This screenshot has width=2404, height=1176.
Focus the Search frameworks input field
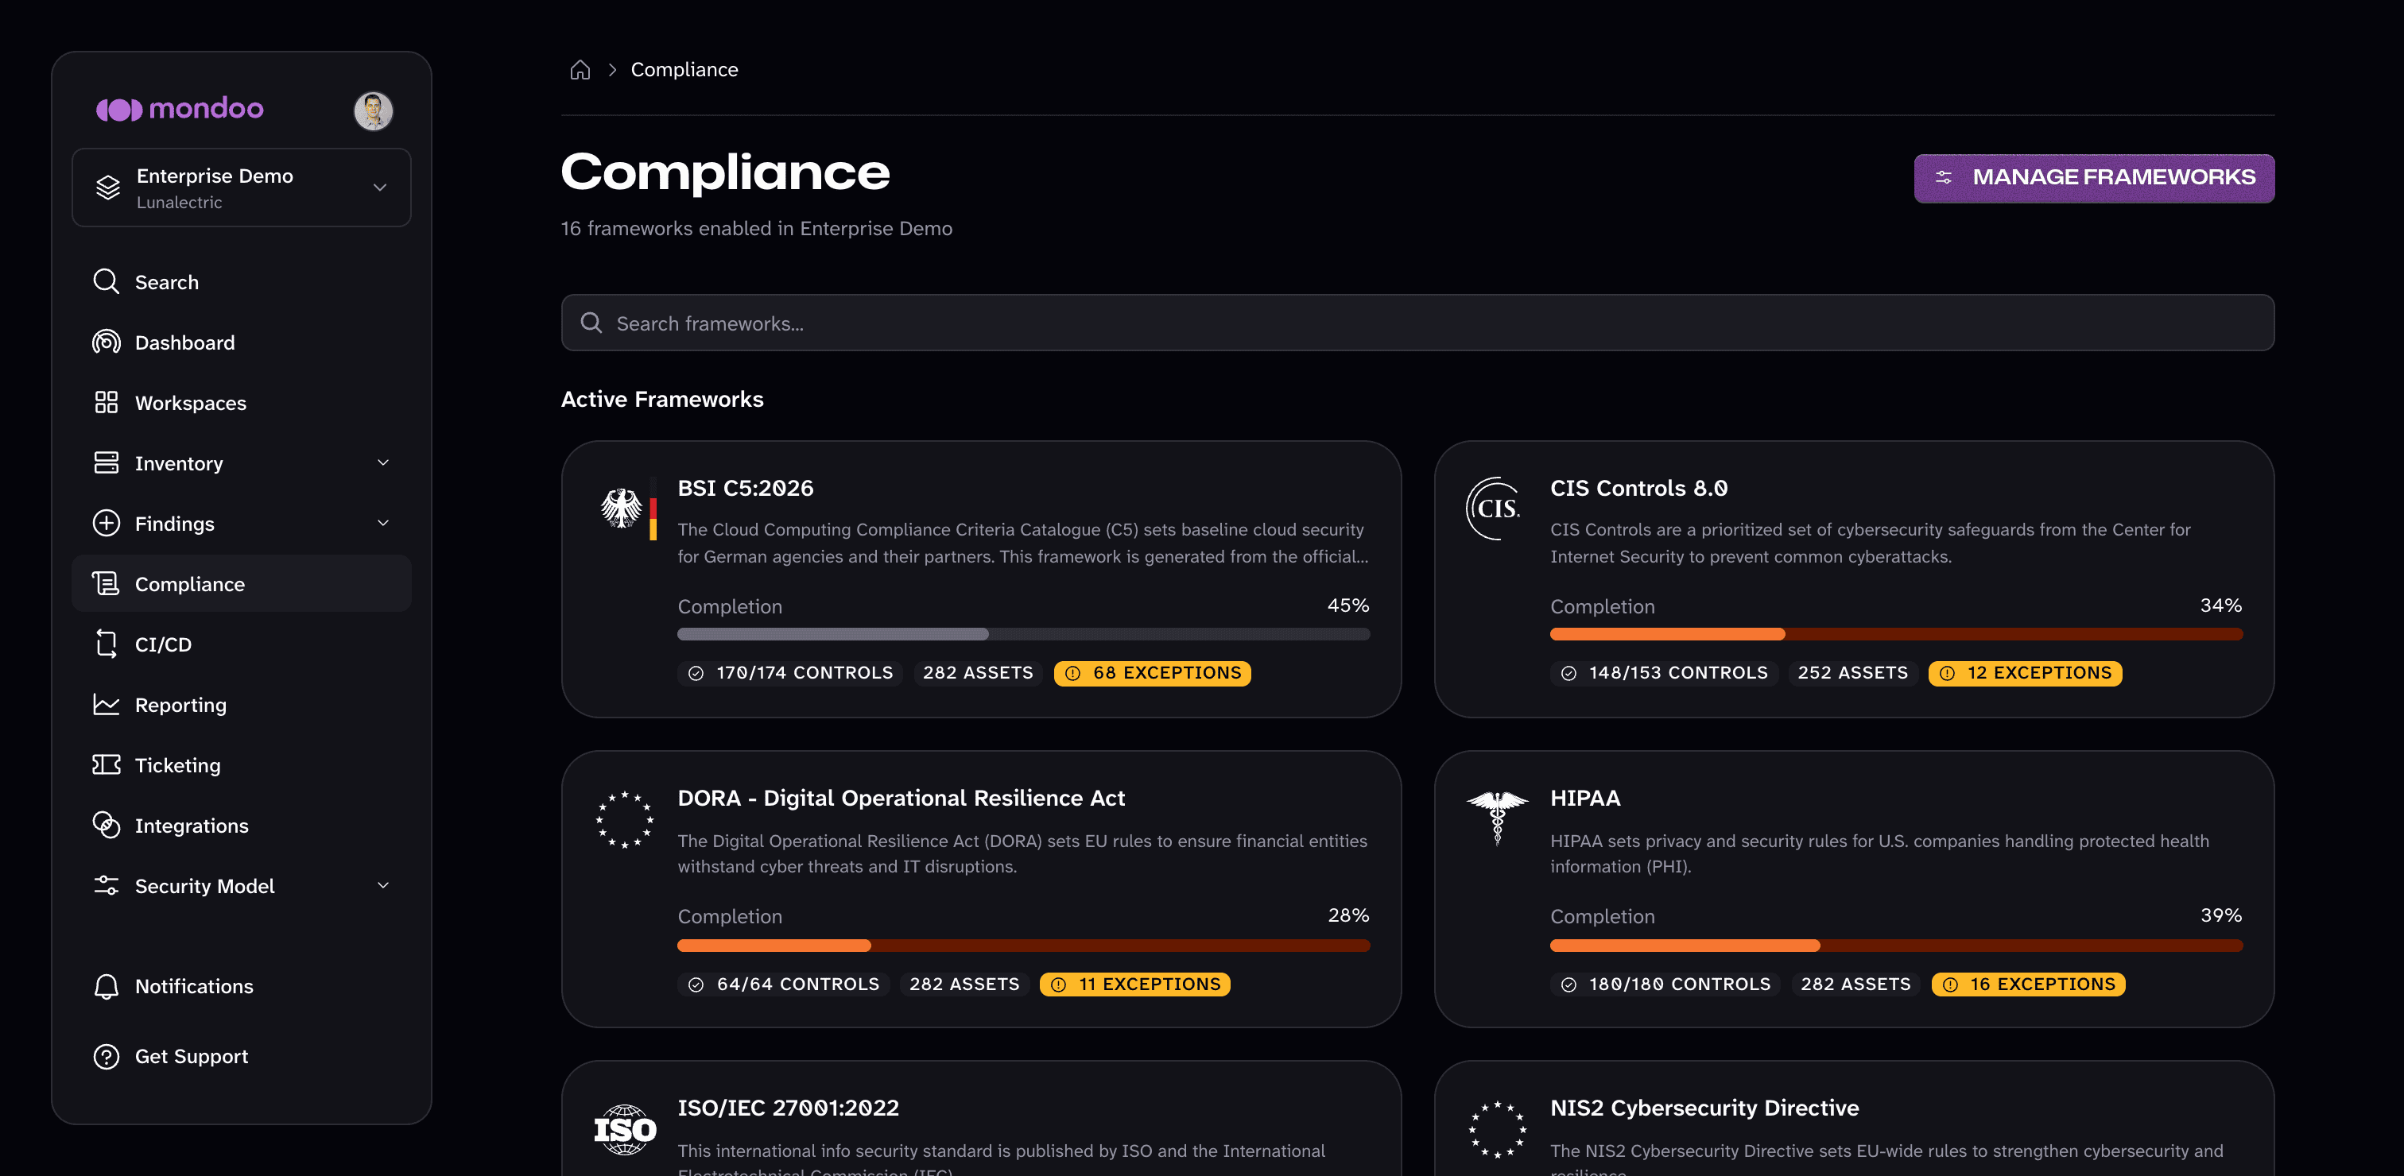coord(1417,323)
